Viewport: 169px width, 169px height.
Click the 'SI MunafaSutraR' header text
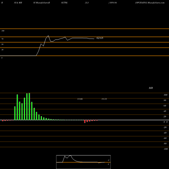[x=42, y=3]
